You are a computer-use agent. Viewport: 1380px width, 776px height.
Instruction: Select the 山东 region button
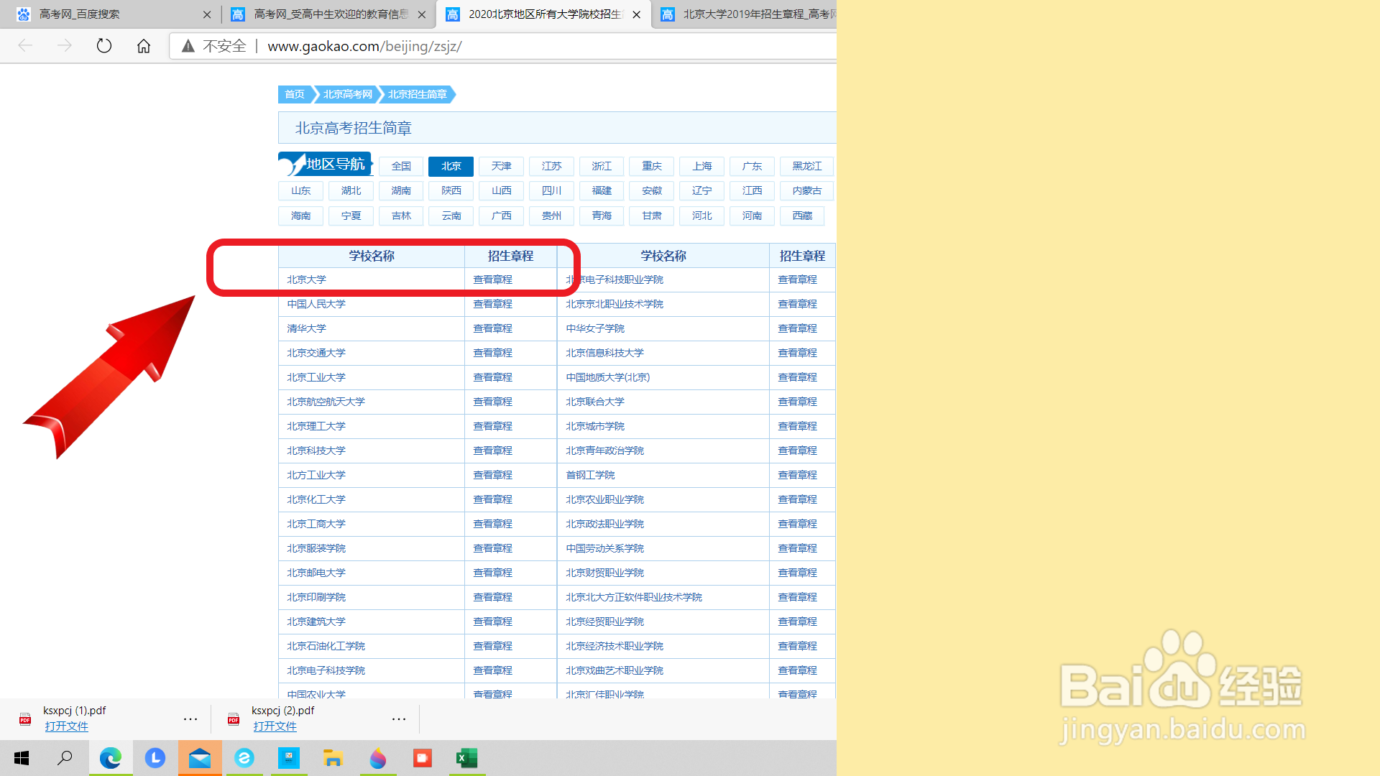[x=300, y=190]
